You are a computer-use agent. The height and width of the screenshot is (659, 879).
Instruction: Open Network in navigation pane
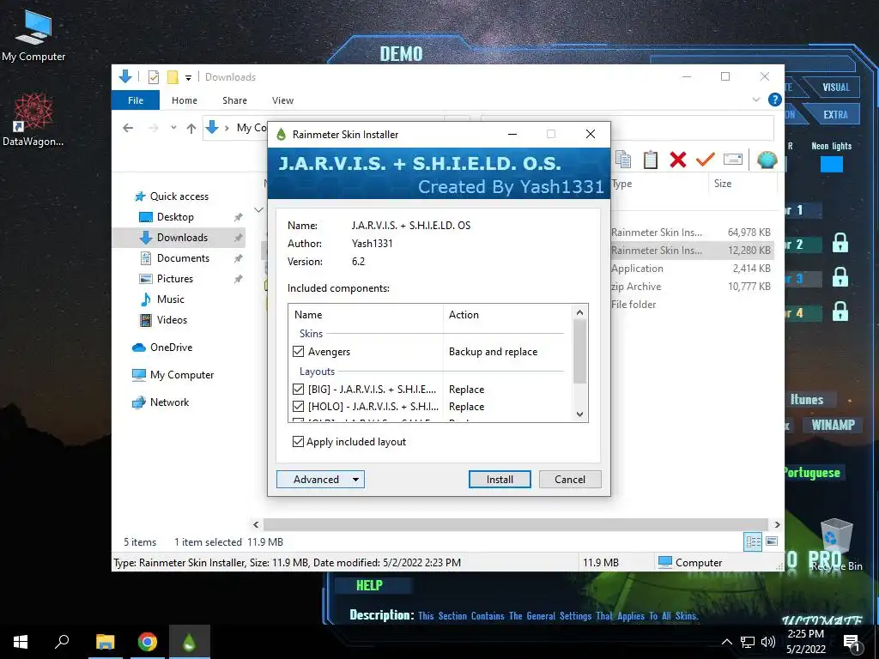[169, 402]
